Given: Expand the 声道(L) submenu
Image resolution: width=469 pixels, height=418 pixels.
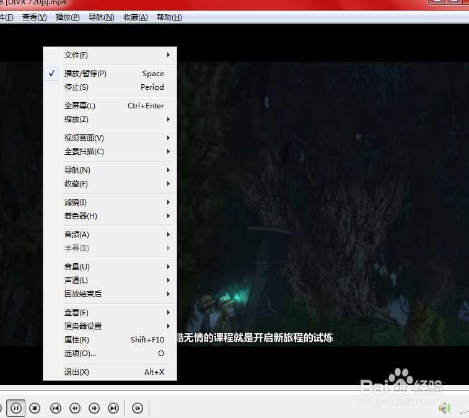Looking at the screenshot, I should point(110,281).
